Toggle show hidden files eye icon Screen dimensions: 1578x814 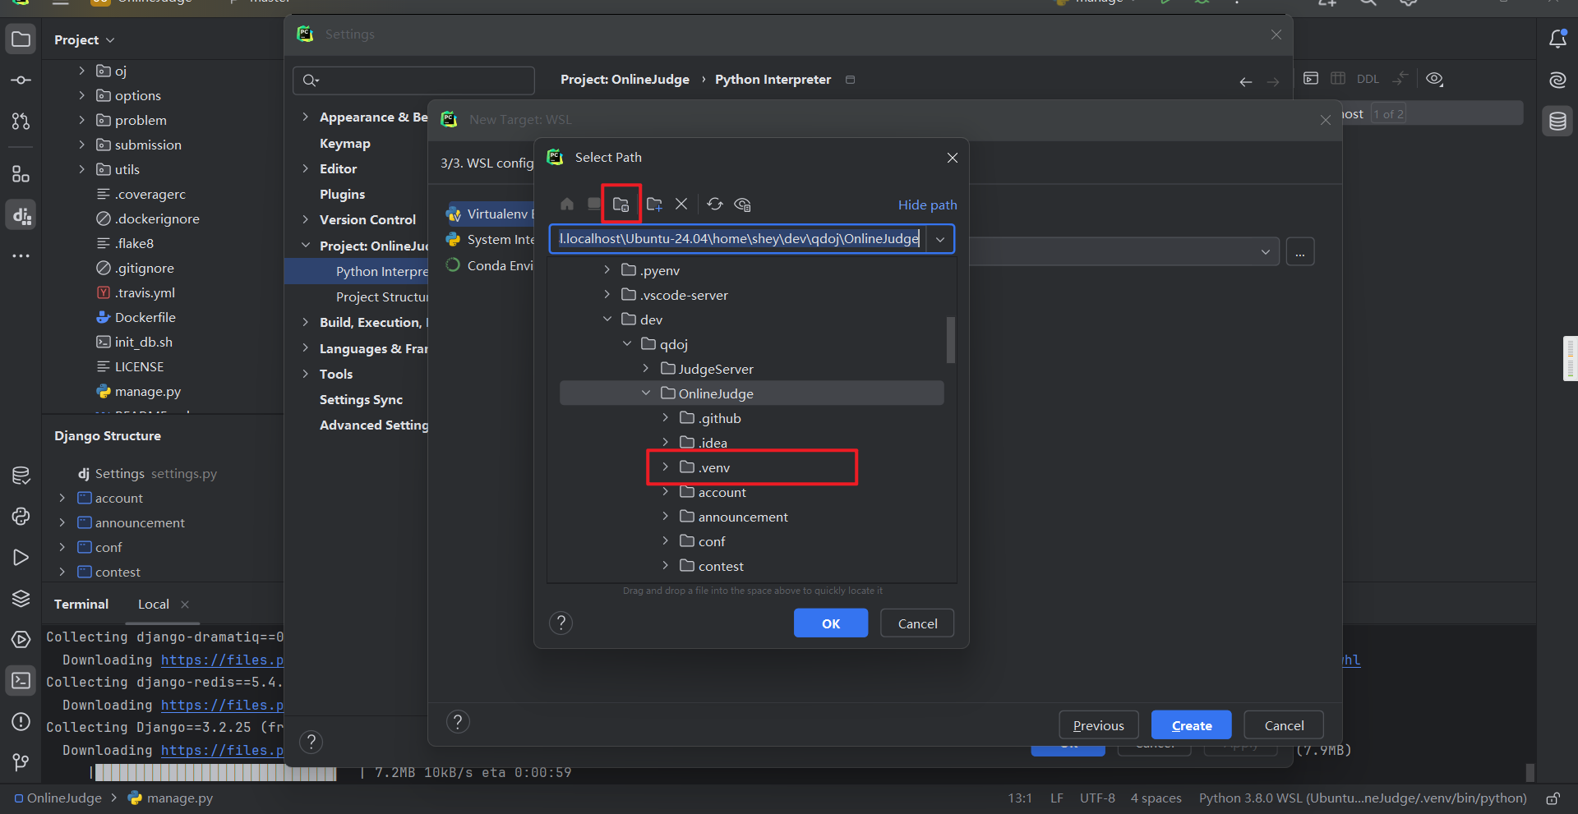point(743,204)
